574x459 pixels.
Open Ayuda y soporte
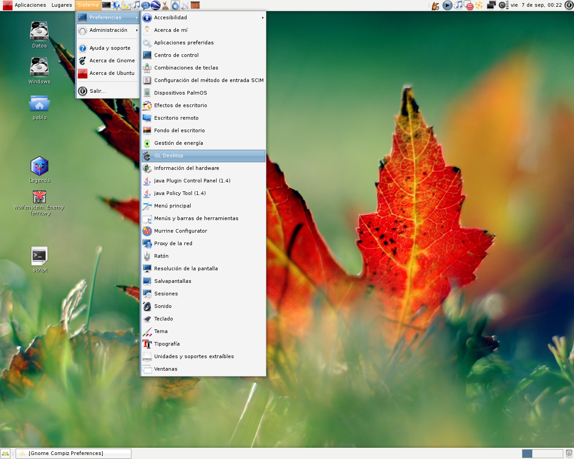pos(108,48)
